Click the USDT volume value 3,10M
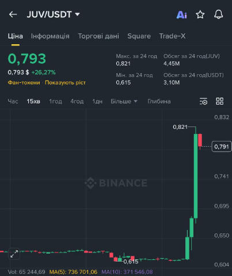The width and height of the screenshot is (232, 276). (x=172, y=83)
